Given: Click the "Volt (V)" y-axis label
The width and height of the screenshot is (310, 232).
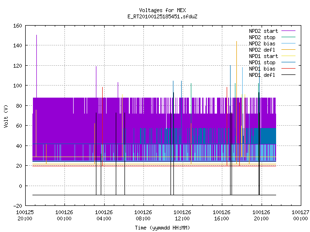Looking at the screenshot, I should pyautogui.click(x=6, y=116).
